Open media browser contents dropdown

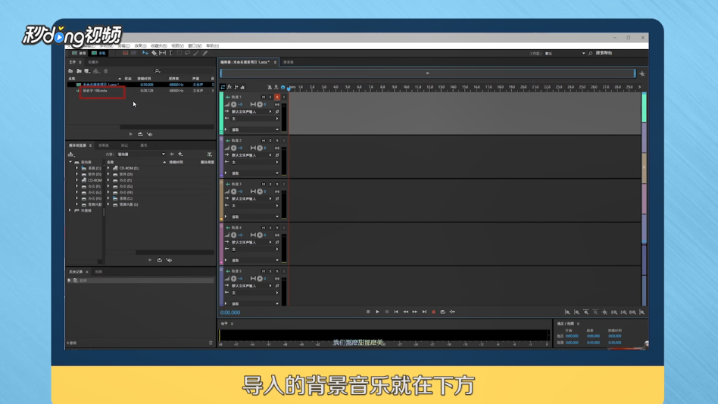pyautogui.click(x=142, y=154)
